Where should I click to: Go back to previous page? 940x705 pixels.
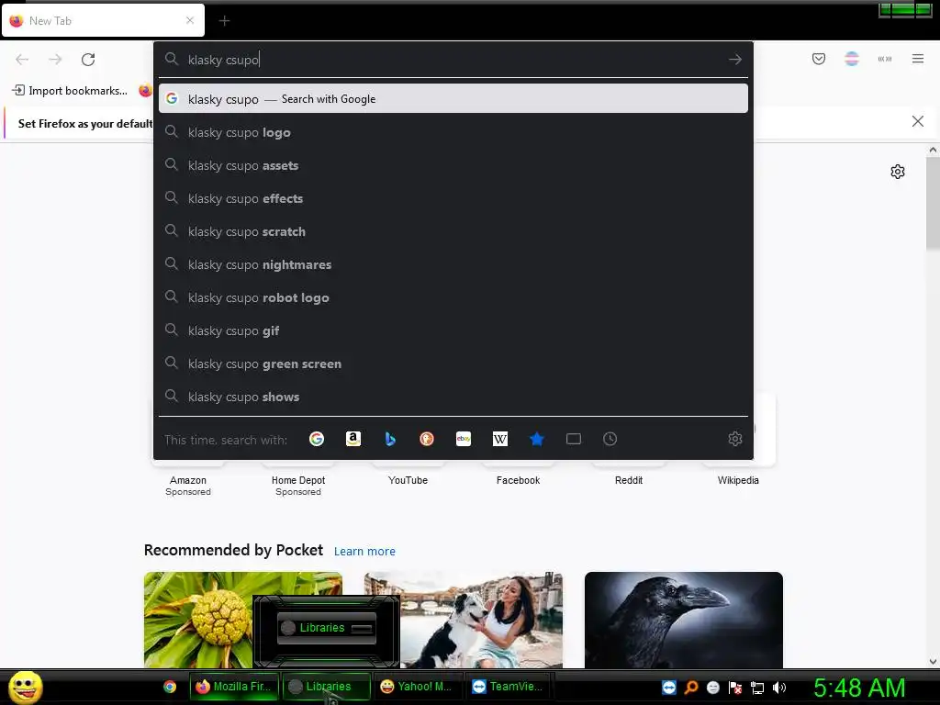click(x=22, y=60)
